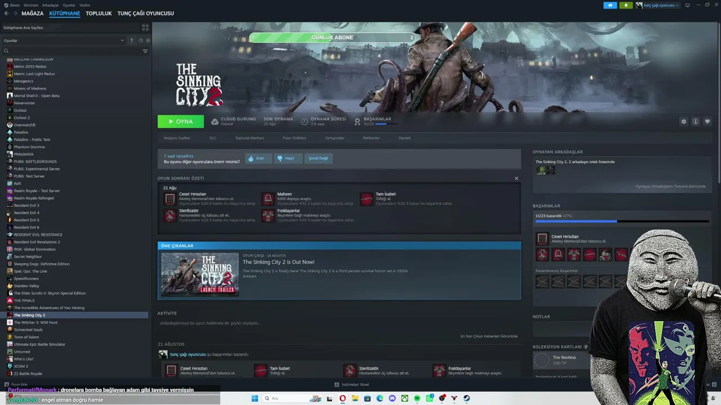The height and width of the screenshot is (405, 721).
Task: Select The Witcher 3: Wild Hunt
Action: pyautogui.click(x=35, y=322)
